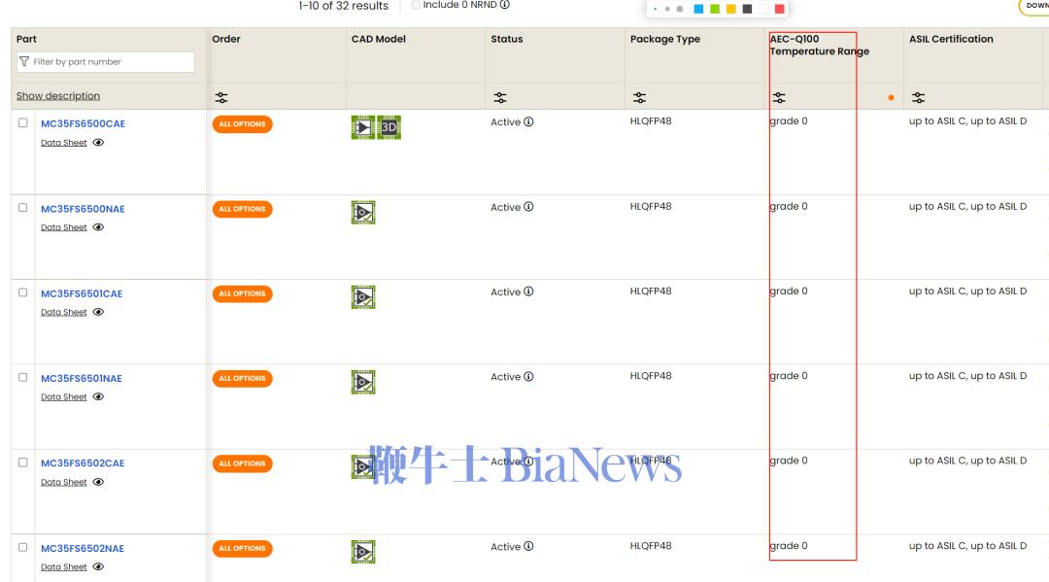Enable the Include 0 NRND checkbox

tap(416, 5)
